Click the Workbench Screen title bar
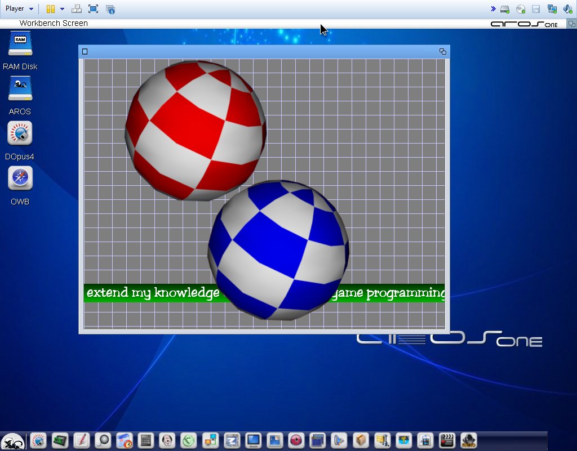 225,24
